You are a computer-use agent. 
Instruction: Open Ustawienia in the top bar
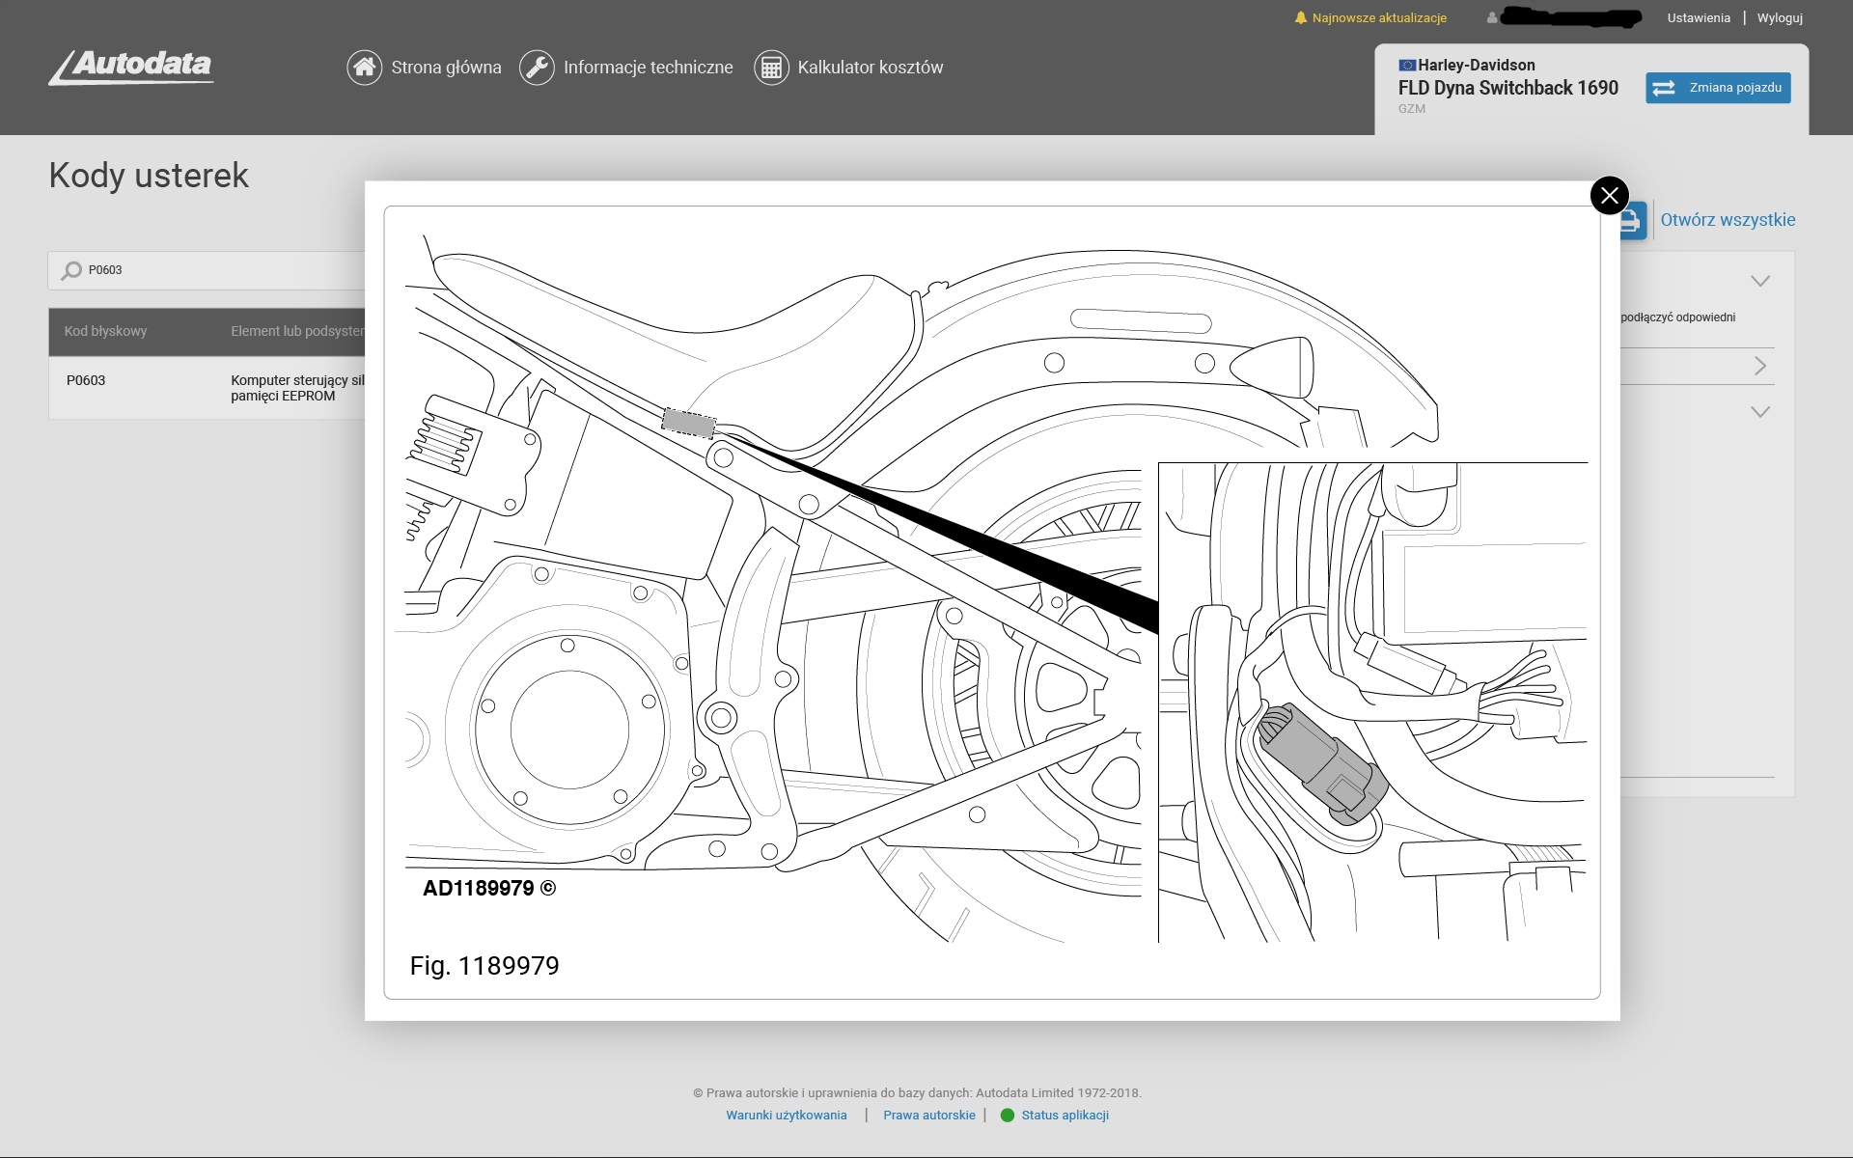pyautogui.click(x=1698, y=18)
